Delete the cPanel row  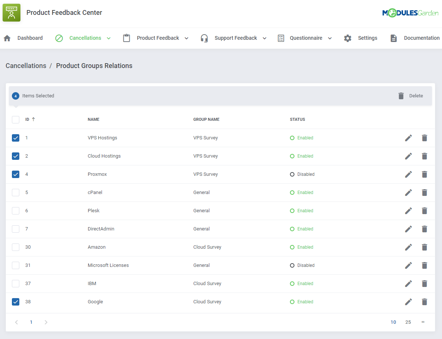[x=424, y=193]
